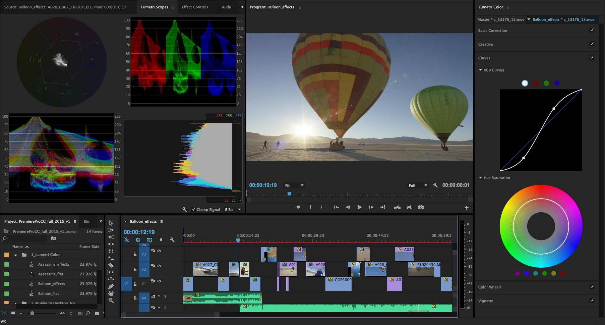Hide track V3 with the eye icon
Viewport: 605px width, 325px height.
point(159,251)
